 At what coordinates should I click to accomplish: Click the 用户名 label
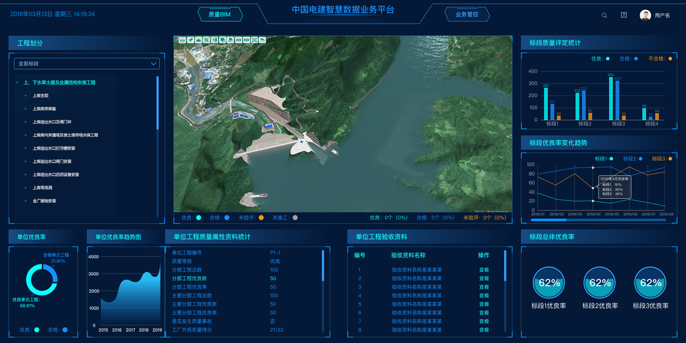tap(662, 15)
